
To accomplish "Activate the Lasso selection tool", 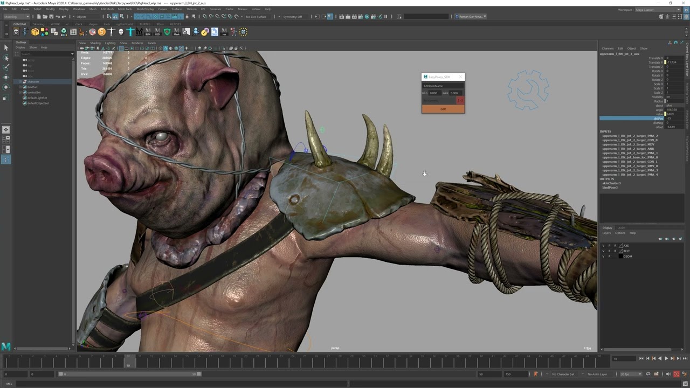I will pos(5,58).
